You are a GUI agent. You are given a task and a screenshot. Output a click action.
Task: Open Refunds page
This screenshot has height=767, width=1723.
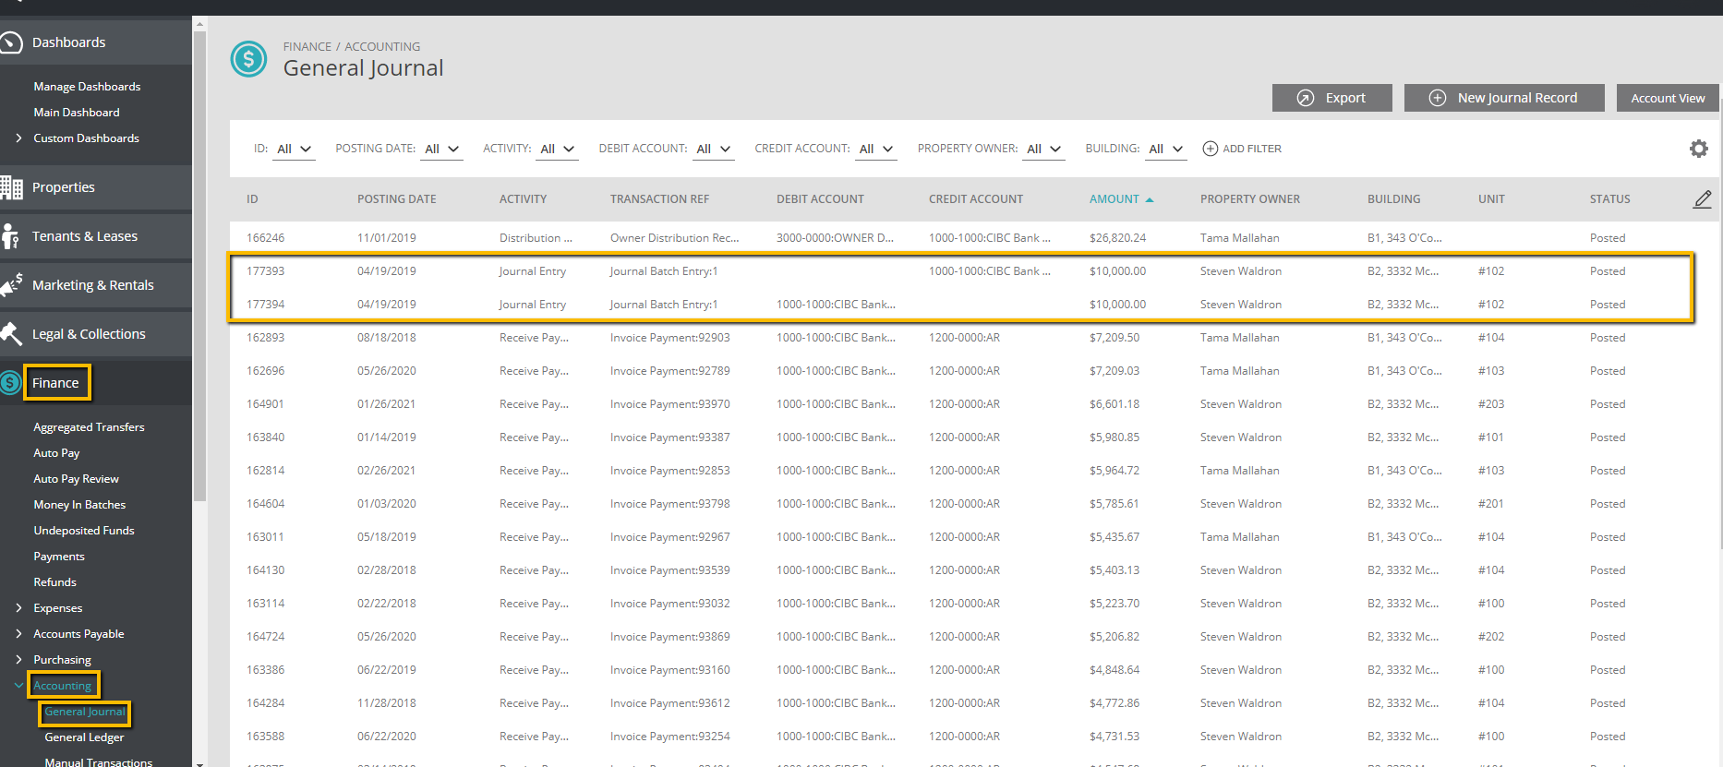54,582
